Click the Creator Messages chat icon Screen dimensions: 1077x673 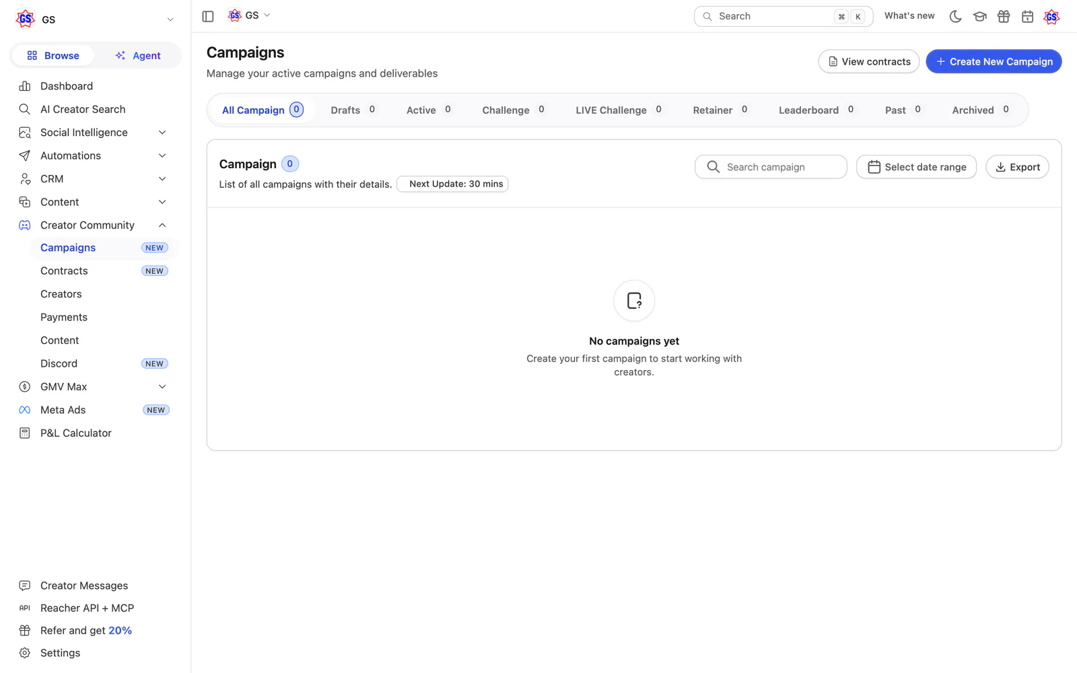coord(25,586)
